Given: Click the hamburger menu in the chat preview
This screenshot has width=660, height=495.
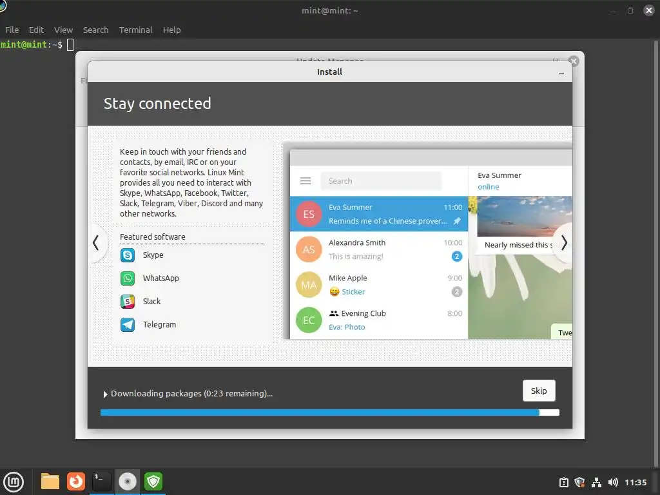Looking at the screenshot, I should coord(306,181).
